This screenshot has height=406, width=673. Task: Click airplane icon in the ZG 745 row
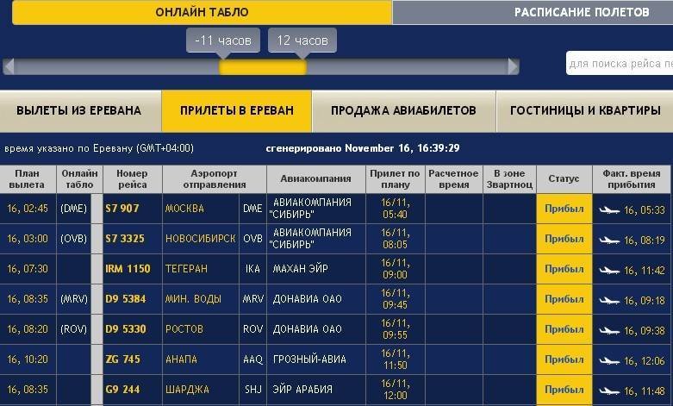click(x=609, y=360)
